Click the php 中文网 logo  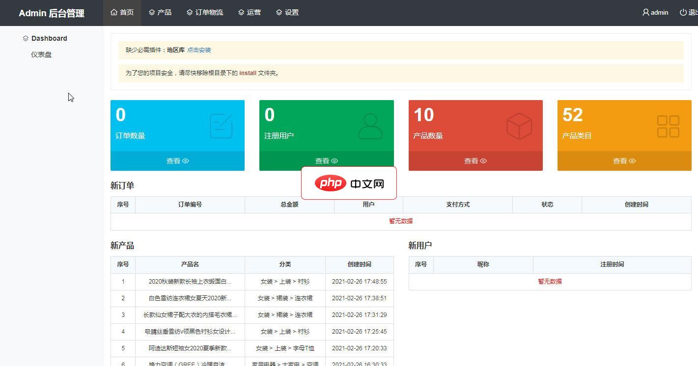pos(349,183)
